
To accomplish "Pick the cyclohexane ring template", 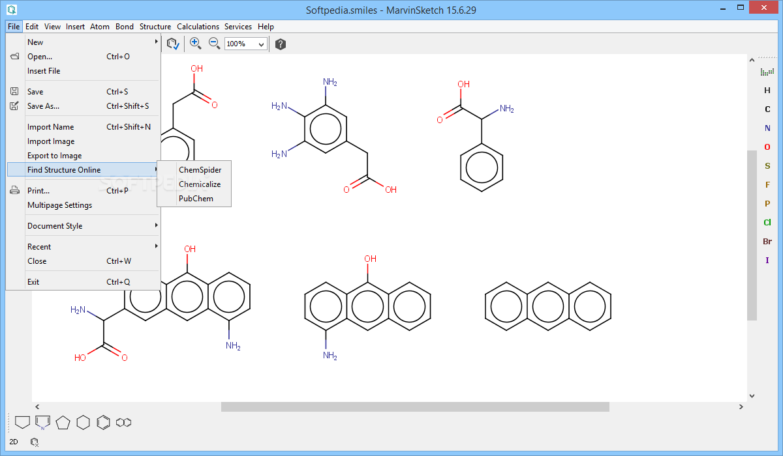I will [83, 422].
